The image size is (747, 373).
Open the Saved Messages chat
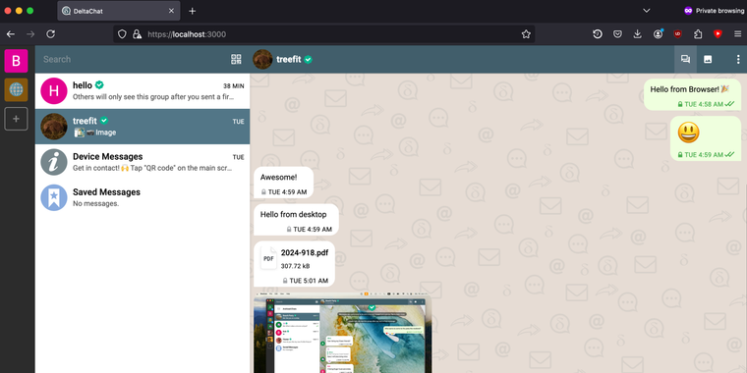point(143,197)
